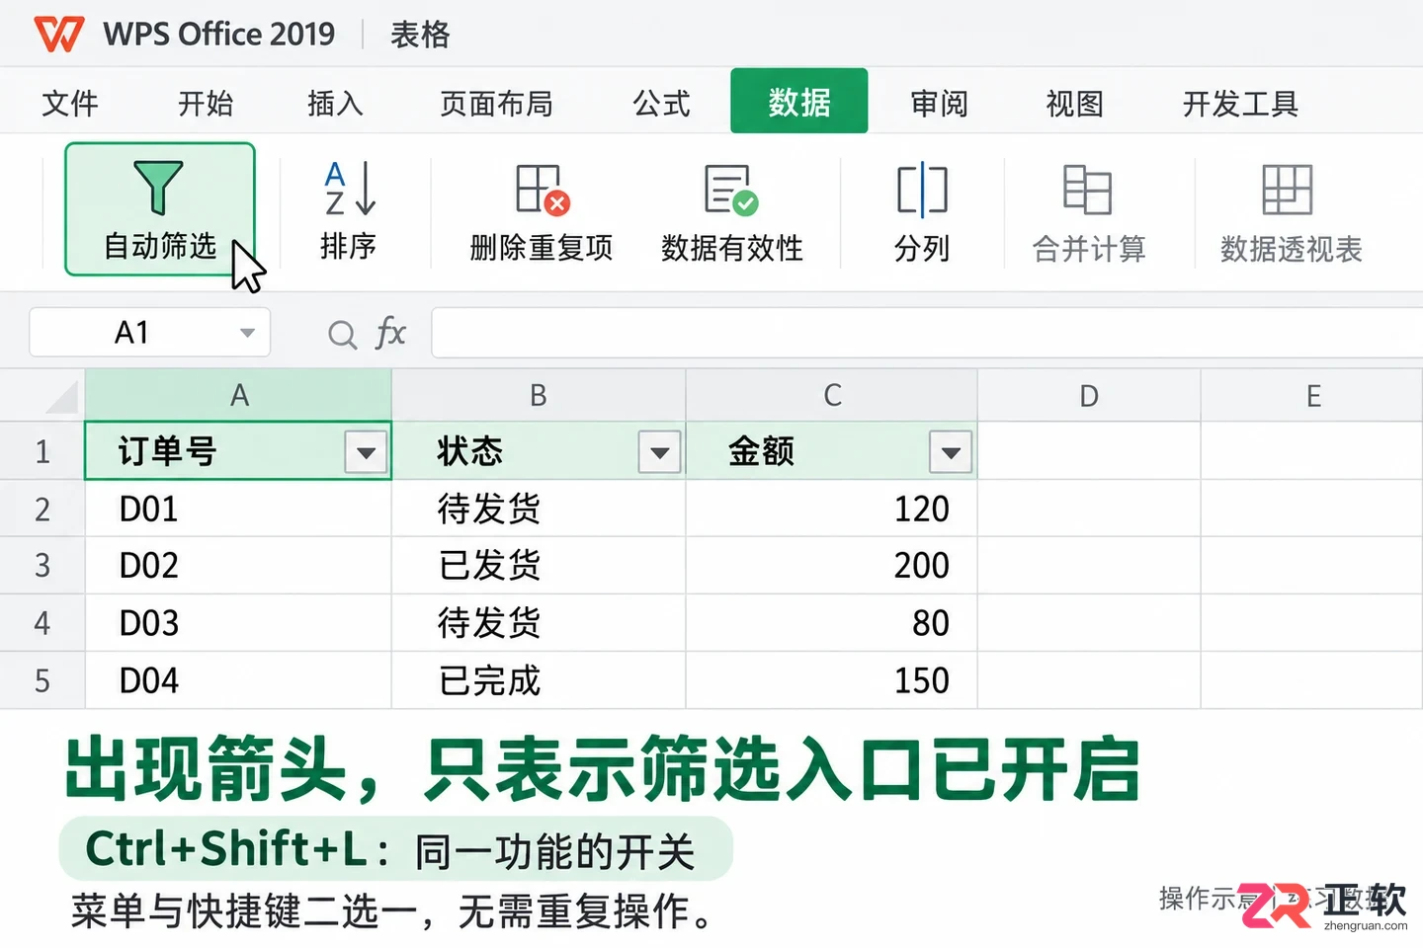Click the formula bar input field
Viewport: 1423px width, 948px height.
pos(927,333)
